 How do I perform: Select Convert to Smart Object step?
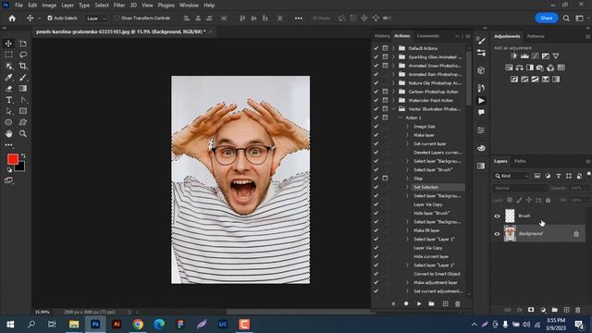pyautogui.click(x=437, y=274)
